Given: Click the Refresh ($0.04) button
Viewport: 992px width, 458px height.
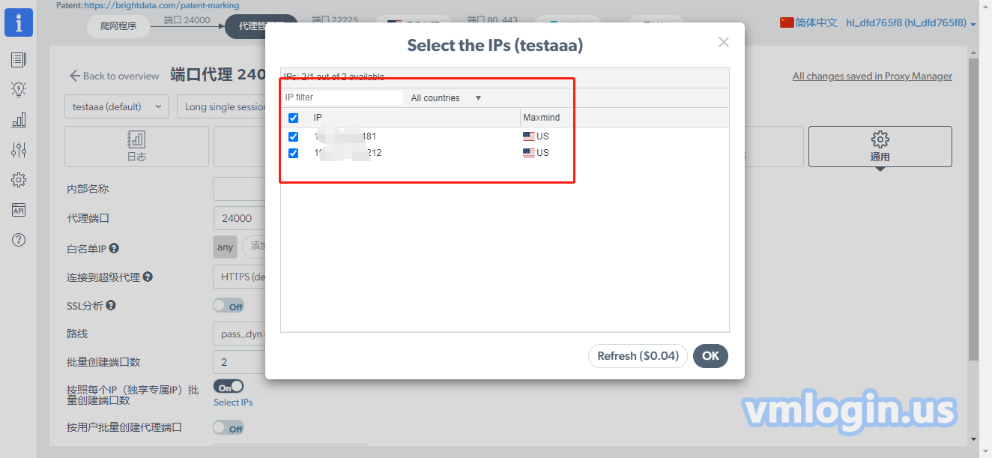Looking at the screenshot, I should coord(638,356).
